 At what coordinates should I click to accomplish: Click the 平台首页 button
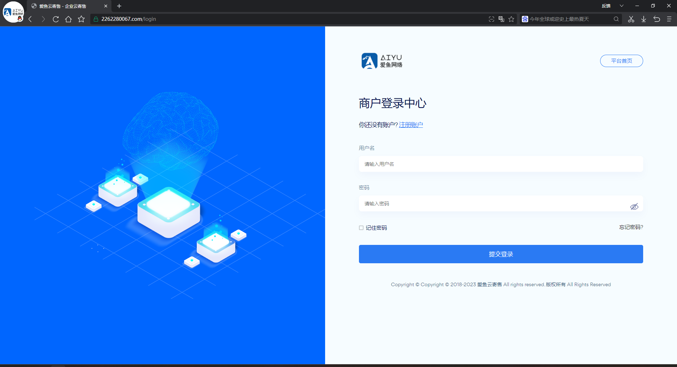(621, 61)
